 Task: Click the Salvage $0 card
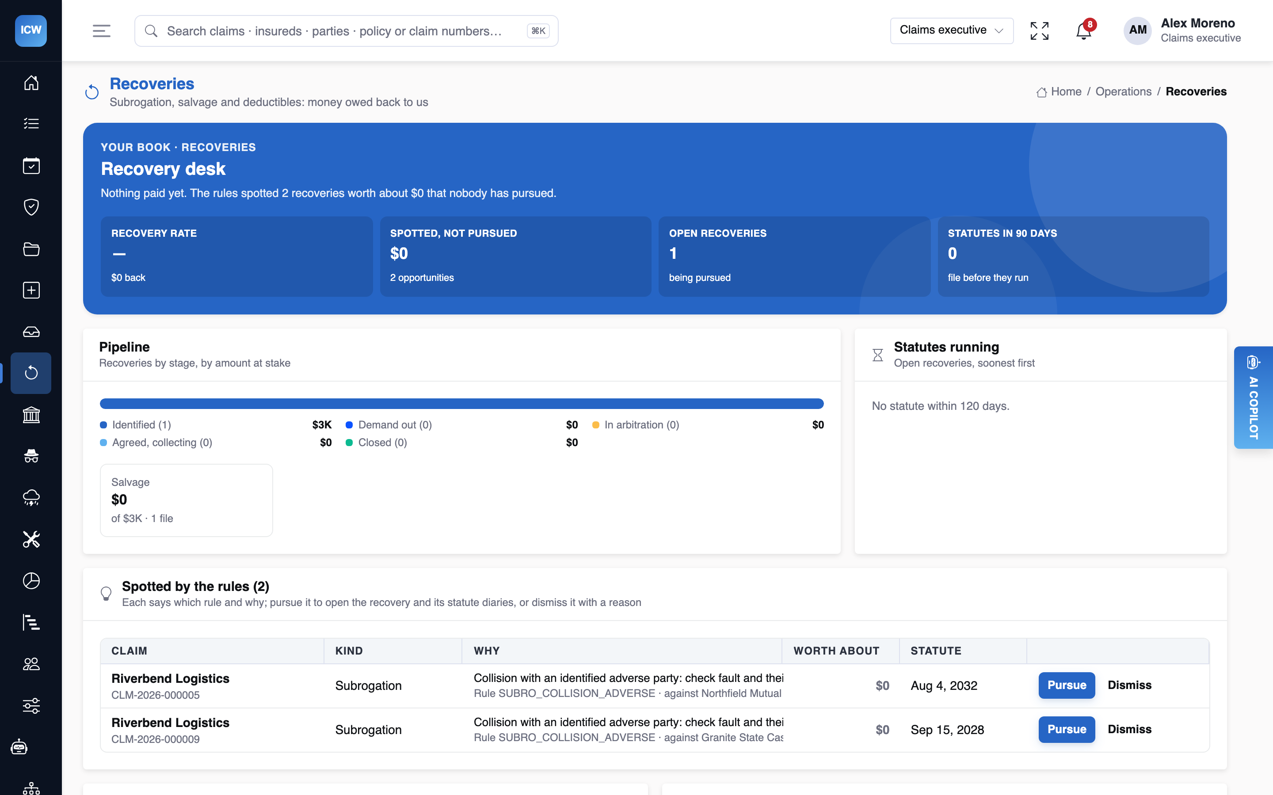pos(186,500)
